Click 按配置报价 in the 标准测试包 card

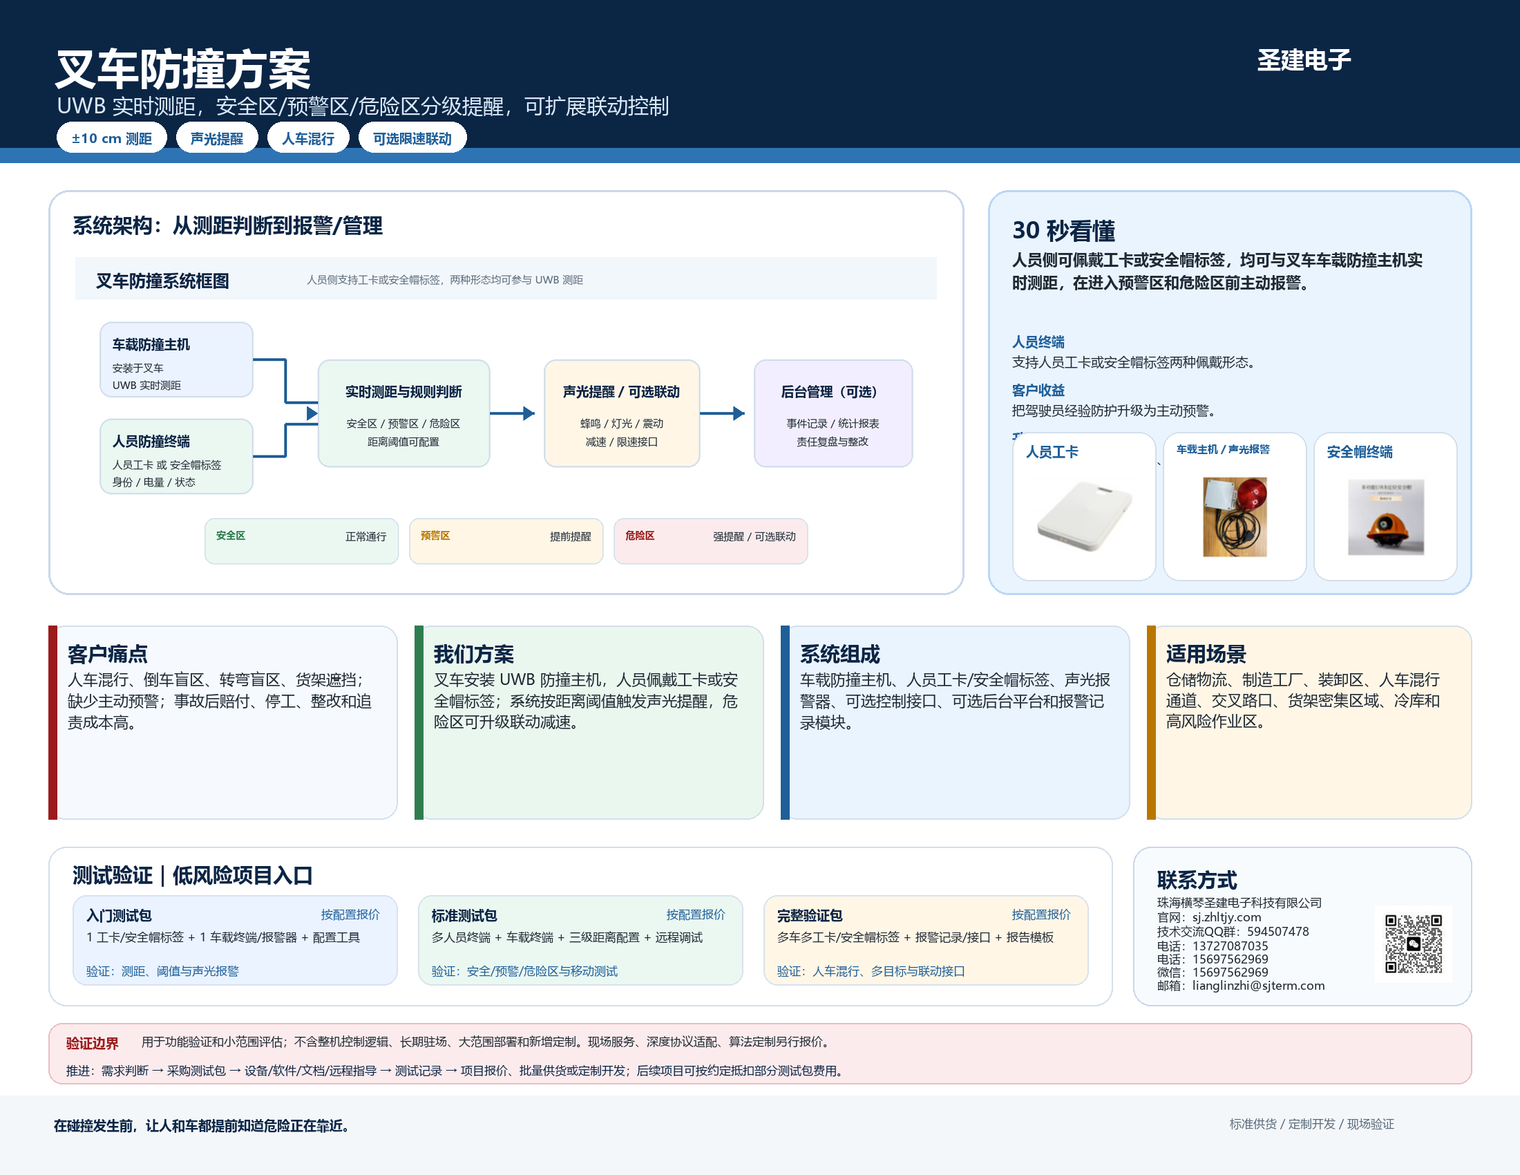tap(695, 914)
